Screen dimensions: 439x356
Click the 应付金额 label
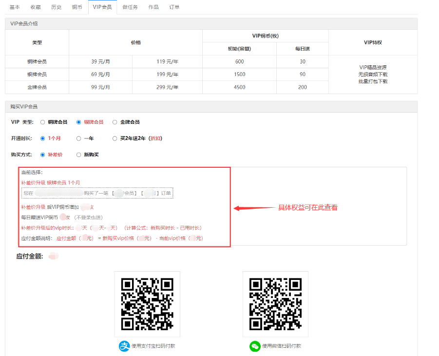pyautogui.click(x=30, y=257)
